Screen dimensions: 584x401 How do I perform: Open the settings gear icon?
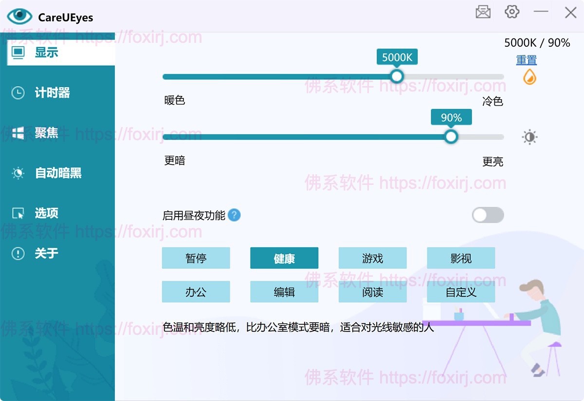[x=512, y=12]
